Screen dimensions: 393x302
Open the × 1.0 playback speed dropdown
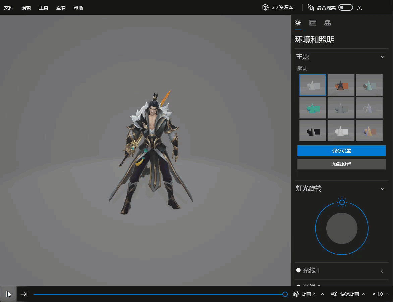pos(387,294)
